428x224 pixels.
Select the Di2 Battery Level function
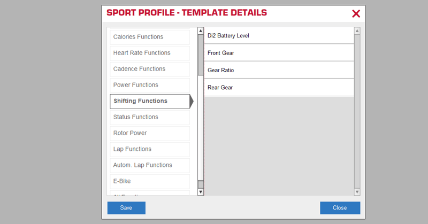[x=278, y=36]
